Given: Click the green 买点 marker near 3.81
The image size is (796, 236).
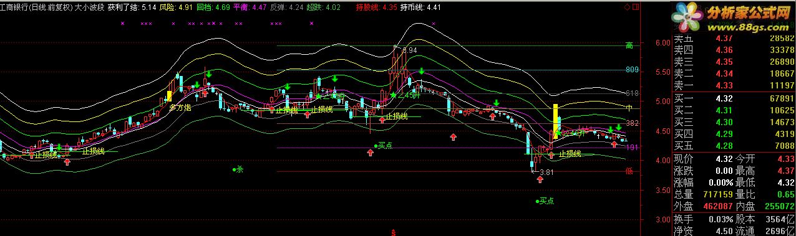Looking at the screenshot, I should click(545, 201).
